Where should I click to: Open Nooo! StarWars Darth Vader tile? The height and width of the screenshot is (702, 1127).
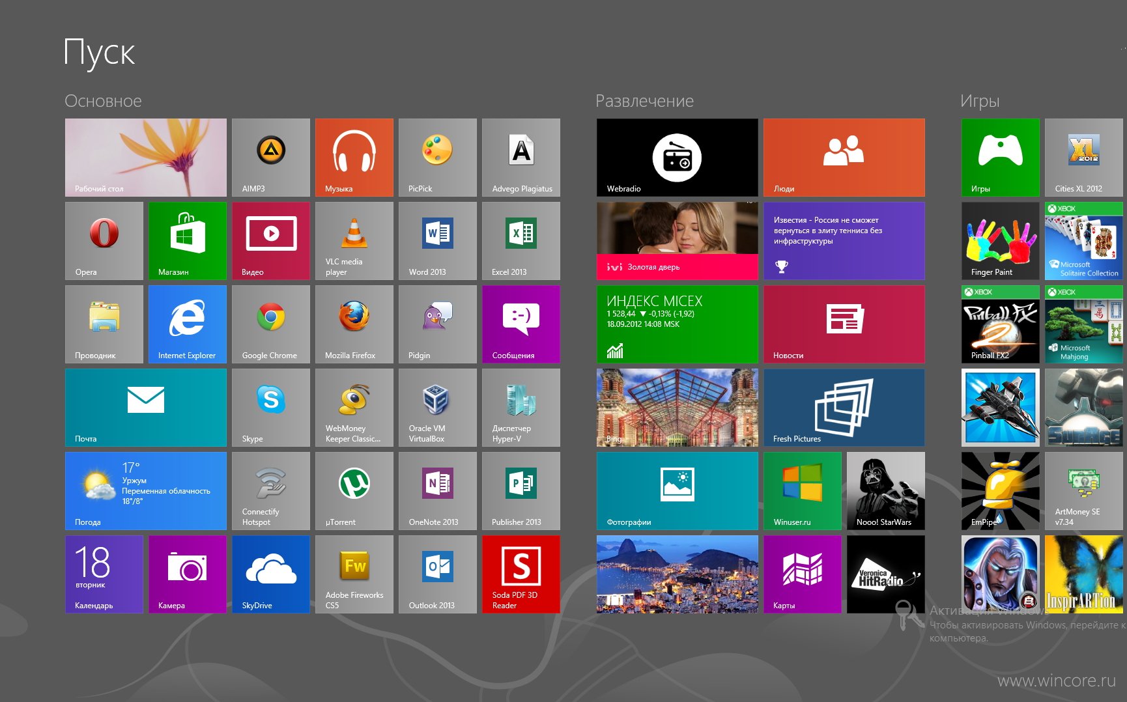tap(886, 491)
